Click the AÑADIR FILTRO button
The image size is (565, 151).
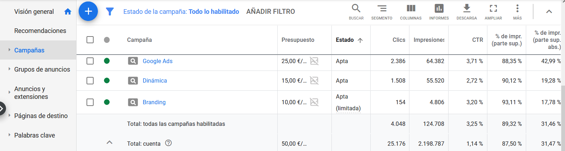coord(271,12)
